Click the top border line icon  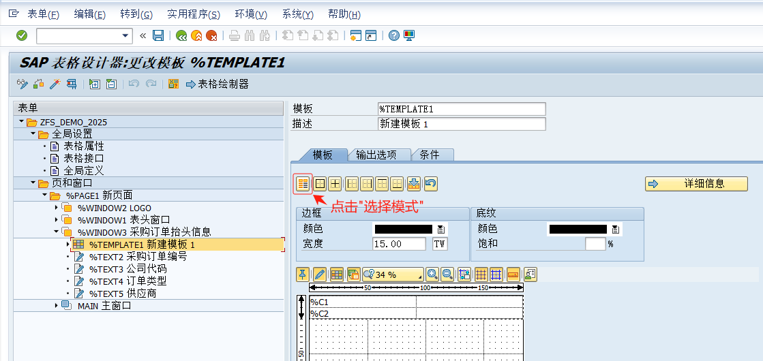click(383, 183)
